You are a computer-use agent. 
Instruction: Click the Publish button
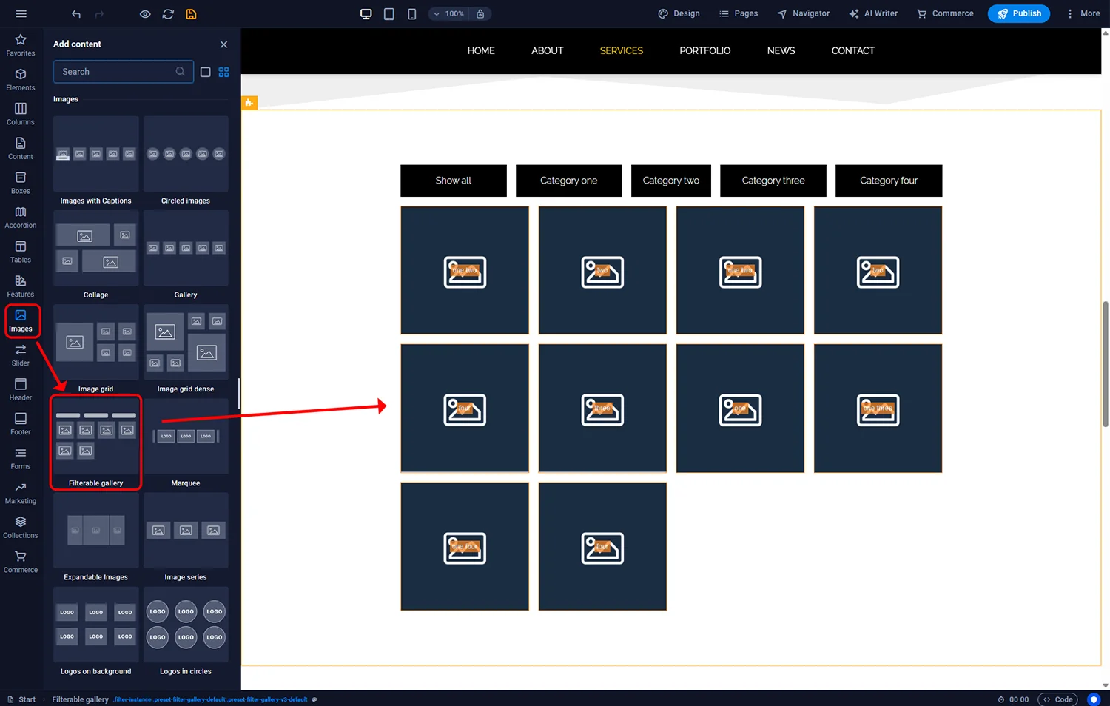click(x=1018, y=13)
